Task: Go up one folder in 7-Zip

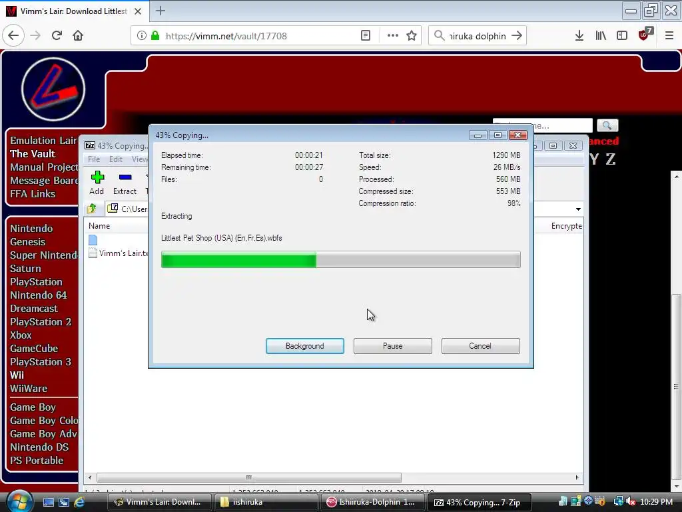Action: click(x=92, y=209)
